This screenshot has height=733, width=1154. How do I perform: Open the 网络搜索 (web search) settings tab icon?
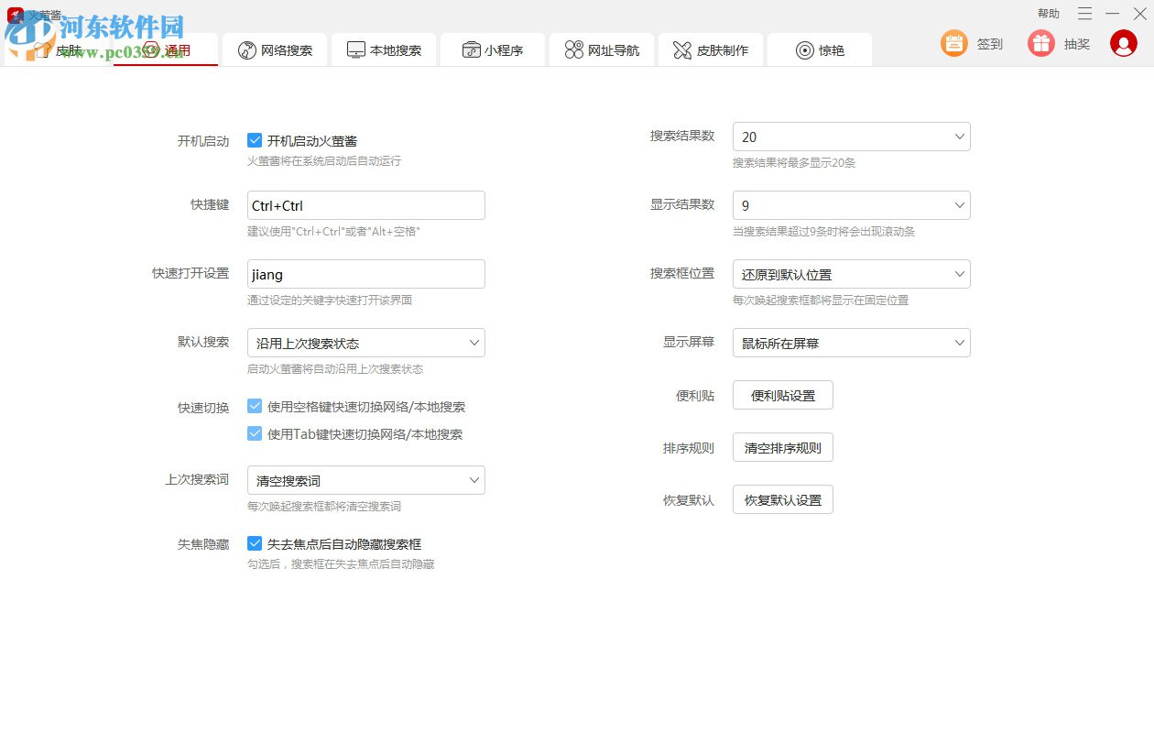pyautogui.click(x=247, y=49)
